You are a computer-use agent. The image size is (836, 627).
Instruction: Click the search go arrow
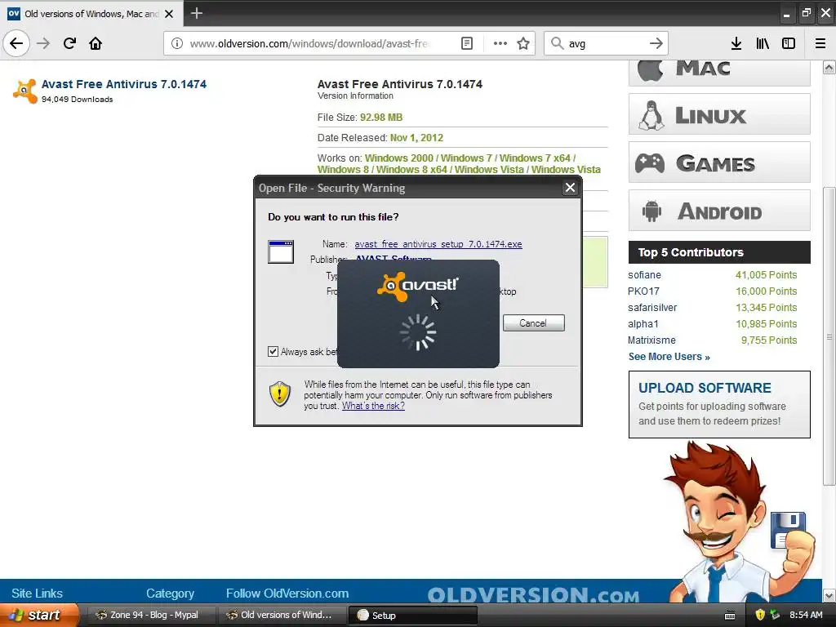656,43
